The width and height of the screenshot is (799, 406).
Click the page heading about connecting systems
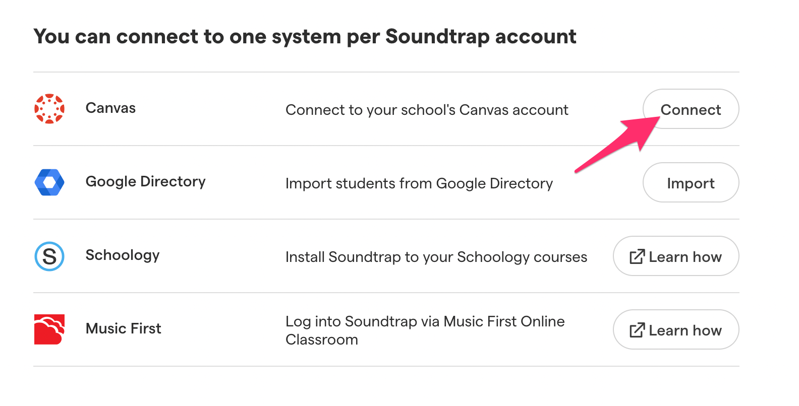[x=305, y=36]
